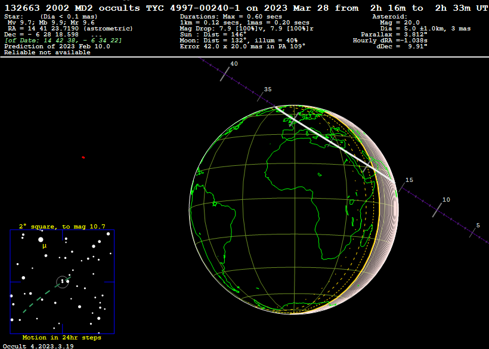Select 'Durations: Max = 0.60 secs' line
The image size is (489, 349).
[231, 17]
